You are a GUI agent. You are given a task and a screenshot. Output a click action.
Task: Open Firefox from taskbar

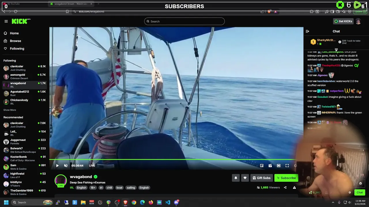pyautogui.click(x=151, y=202)
